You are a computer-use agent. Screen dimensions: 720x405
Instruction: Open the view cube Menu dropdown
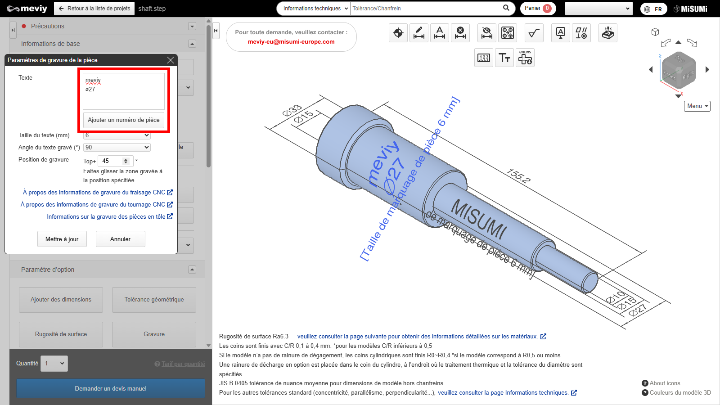pos(697,106)
